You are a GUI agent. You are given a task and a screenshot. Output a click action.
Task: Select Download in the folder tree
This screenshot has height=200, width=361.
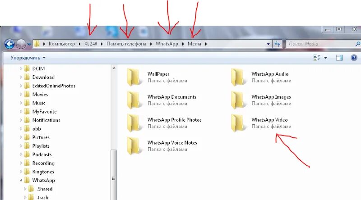pyautogui.click(x=43, y=77)
